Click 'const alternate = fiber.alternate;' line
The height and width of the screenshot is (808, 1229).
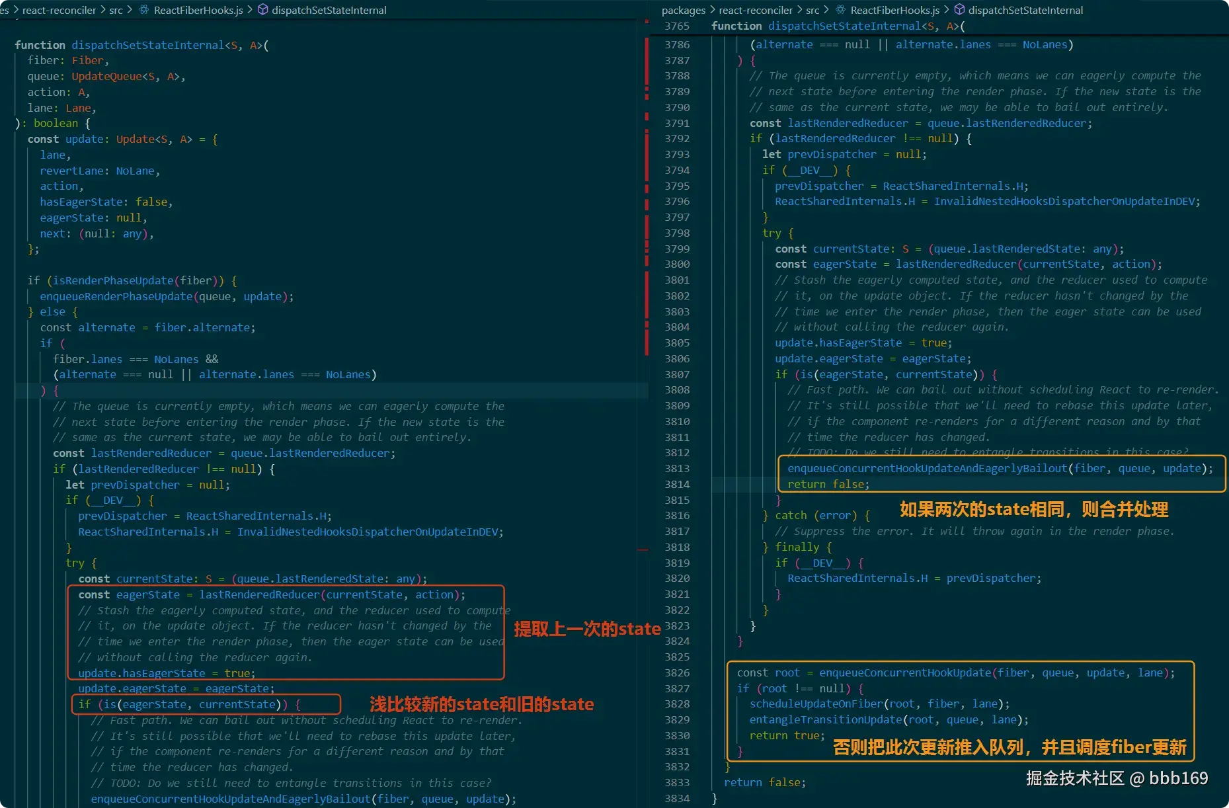(147, 327)
